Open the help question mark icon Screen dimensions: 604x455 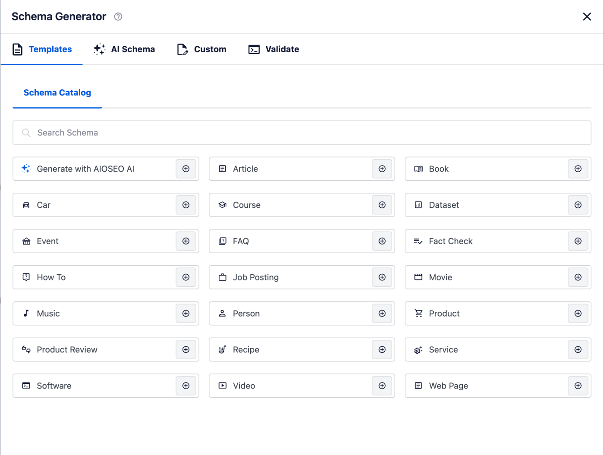[118, 16]
